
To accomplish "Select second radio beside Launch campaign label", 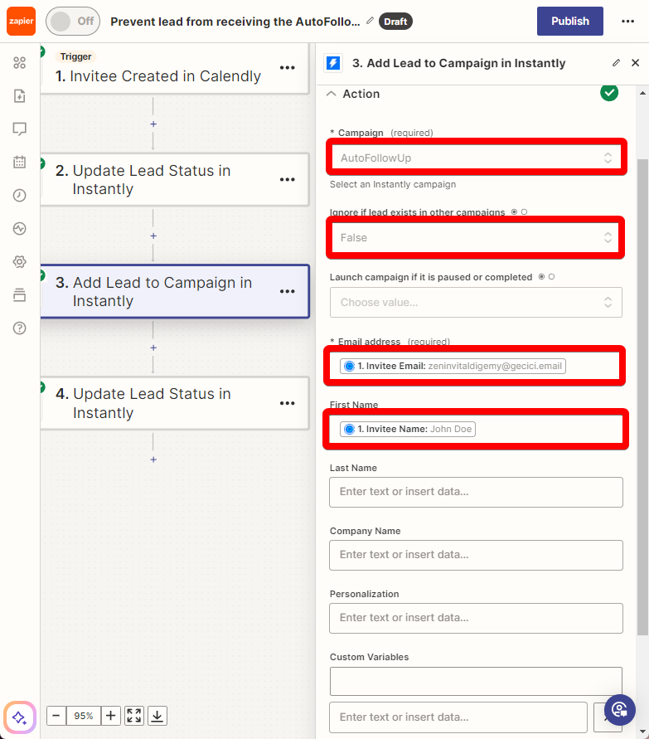I will click(x=551, y=277).
